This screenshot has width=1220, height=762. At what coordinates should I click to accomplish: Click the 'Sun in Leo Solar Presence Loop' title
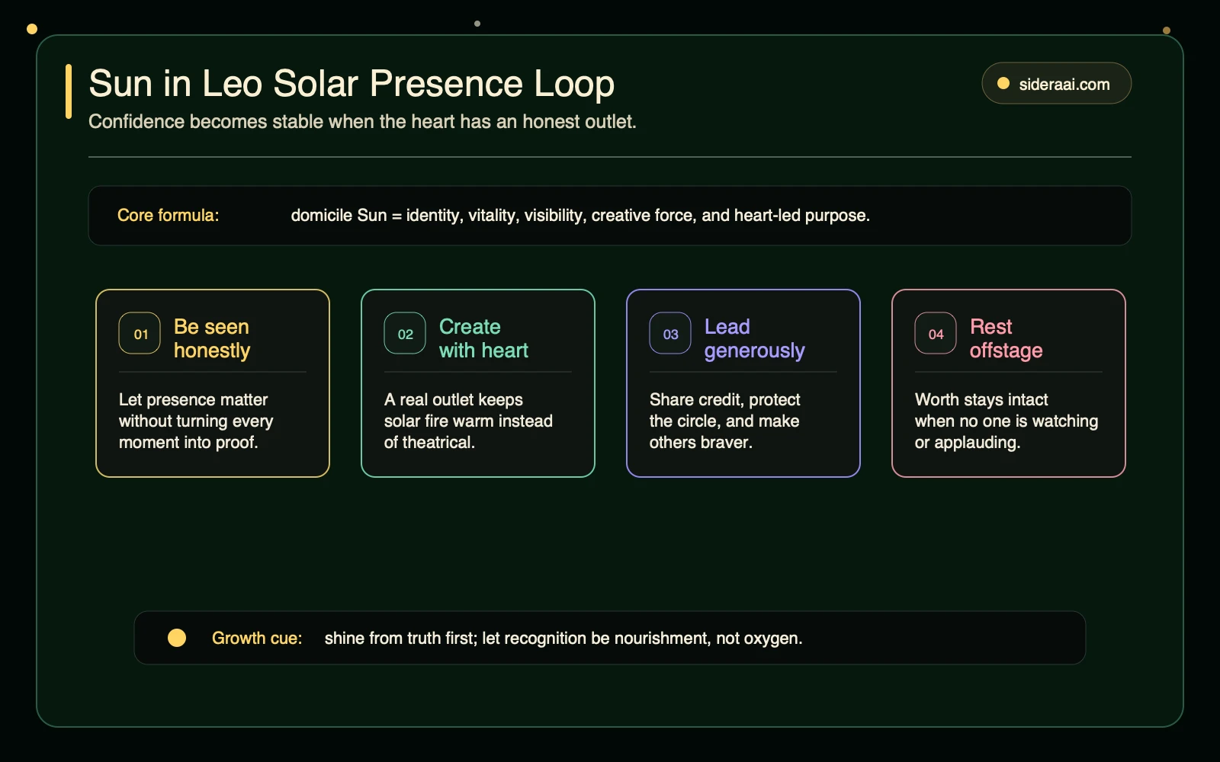pos(352,83)
